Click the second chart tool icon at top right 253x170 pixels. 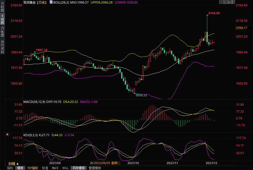pyautogui.click(x=225, y=2)
